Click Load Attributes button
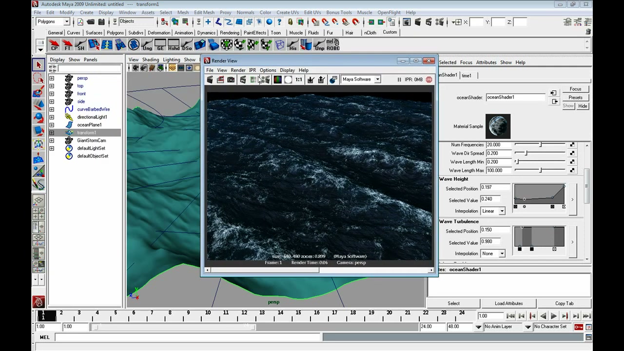The height and width of the screenshot is (351, 624). tap(508, 303)
